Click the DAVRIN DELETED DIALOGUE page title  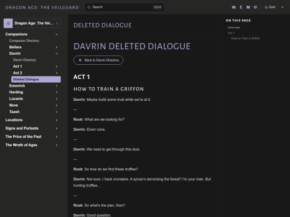tap(132, 46)
